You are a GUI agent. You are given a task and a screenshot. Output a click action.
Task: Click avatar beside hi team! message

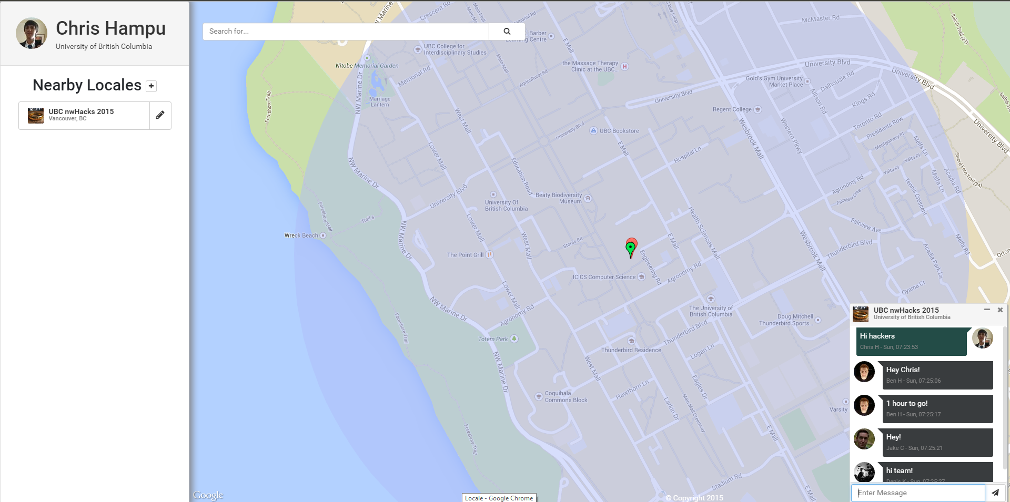(x=864, y=472)
